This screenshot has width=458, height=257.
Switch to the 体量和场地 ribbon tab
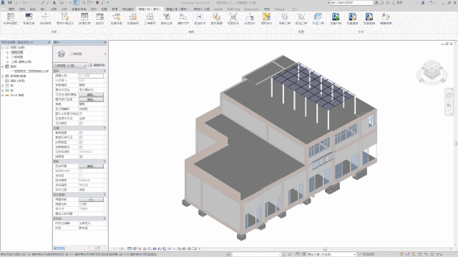point(79,9)
